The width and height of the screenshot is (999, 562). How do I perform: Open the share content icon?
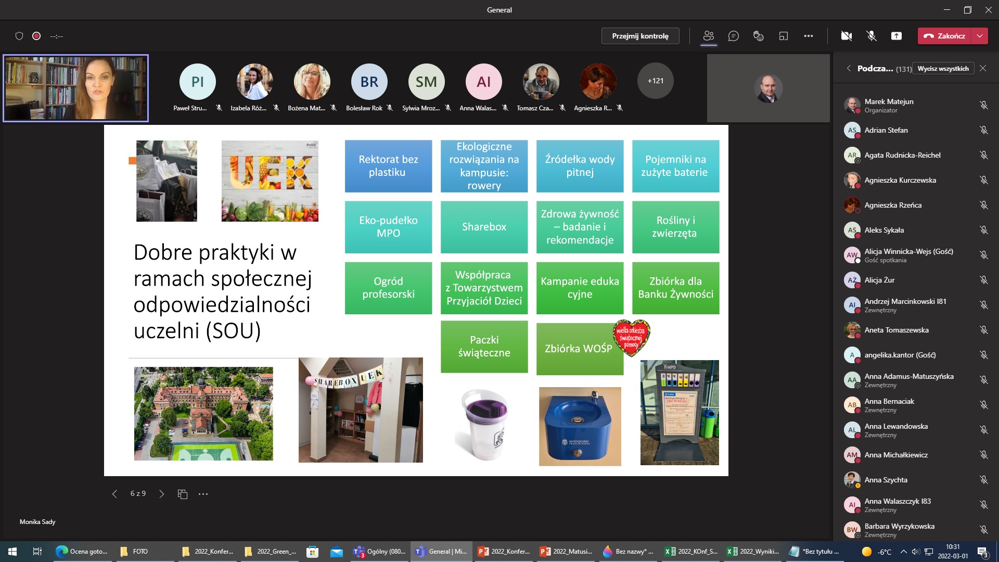click(x=896, y=36)
